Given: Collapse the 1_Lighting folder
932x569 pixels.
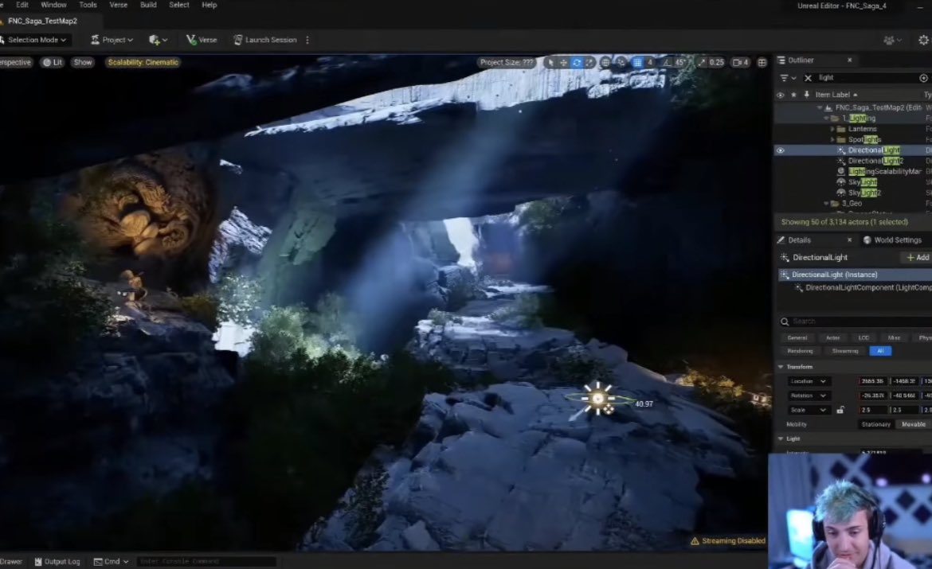Looking at the screenshot, I should pyautogui.click(x=825, y=118).
